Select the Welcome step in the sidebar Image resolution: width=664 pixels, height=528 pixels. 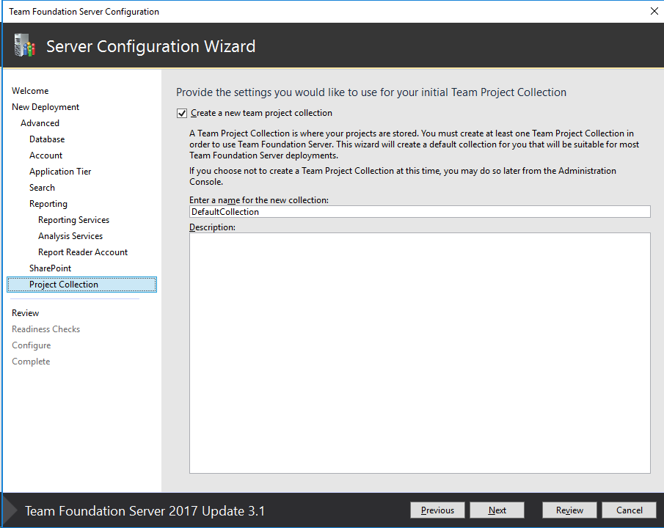click(29, 90)
